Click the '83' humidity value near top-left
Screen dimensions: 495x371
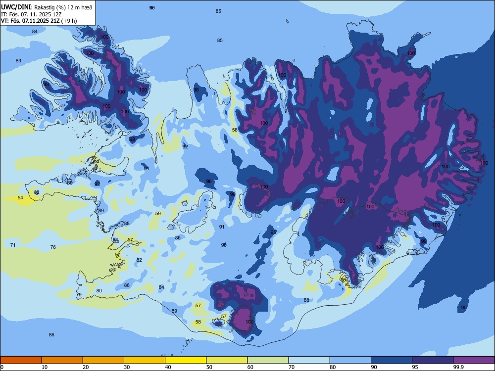point(18,60)
